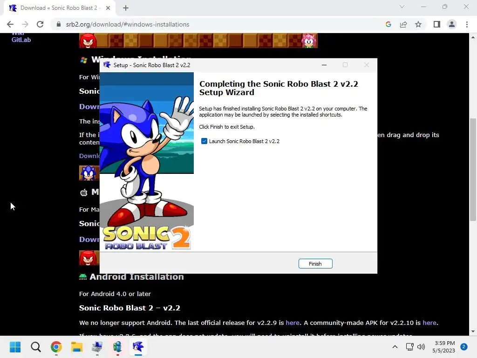Image resolution: width=477 pixels, height=358 pixels.
Task: Open Windows Start menu
Action: pyautogui.click(x=15, y=347)
